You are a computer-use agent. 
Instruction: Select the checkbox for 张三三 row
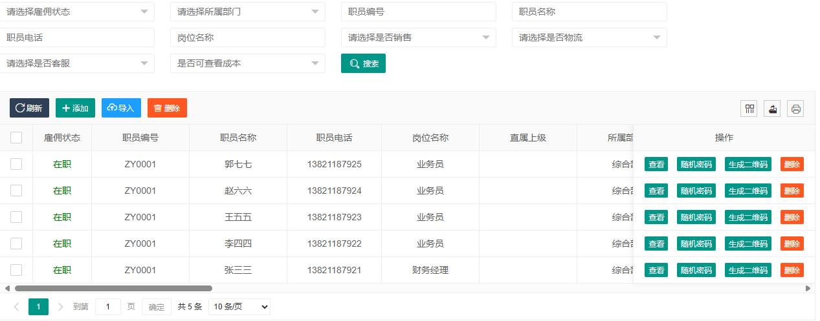[x=16, y=270]
